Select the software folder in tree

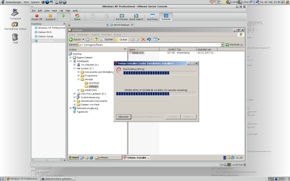tap(93, 86)
